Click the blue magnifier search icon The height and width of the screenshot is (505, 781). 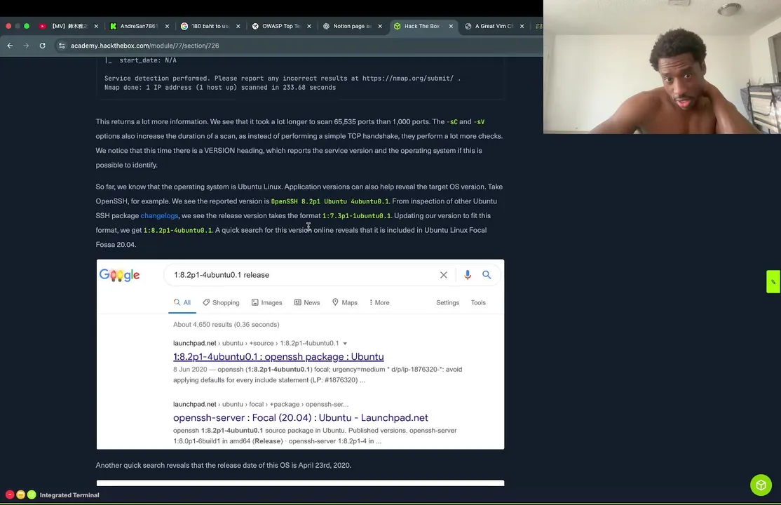(487, 275)
